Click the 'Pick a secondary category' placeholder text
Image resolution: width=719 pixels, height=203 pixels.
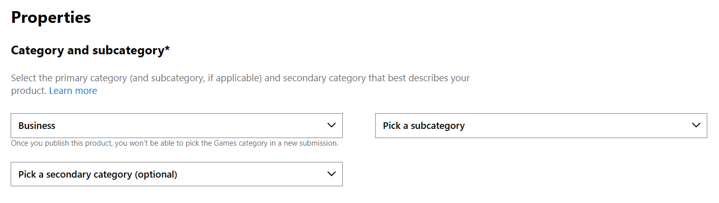coord(75,174)
